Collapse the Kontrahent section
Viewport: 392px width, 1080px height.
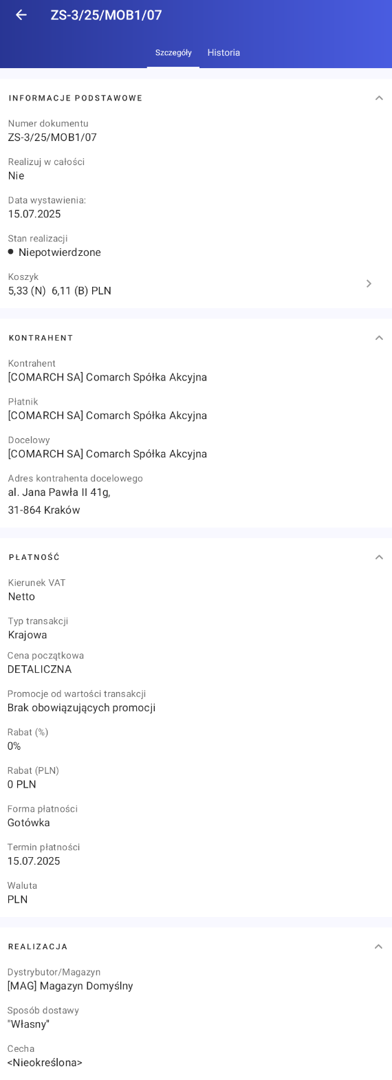point(379,338)
